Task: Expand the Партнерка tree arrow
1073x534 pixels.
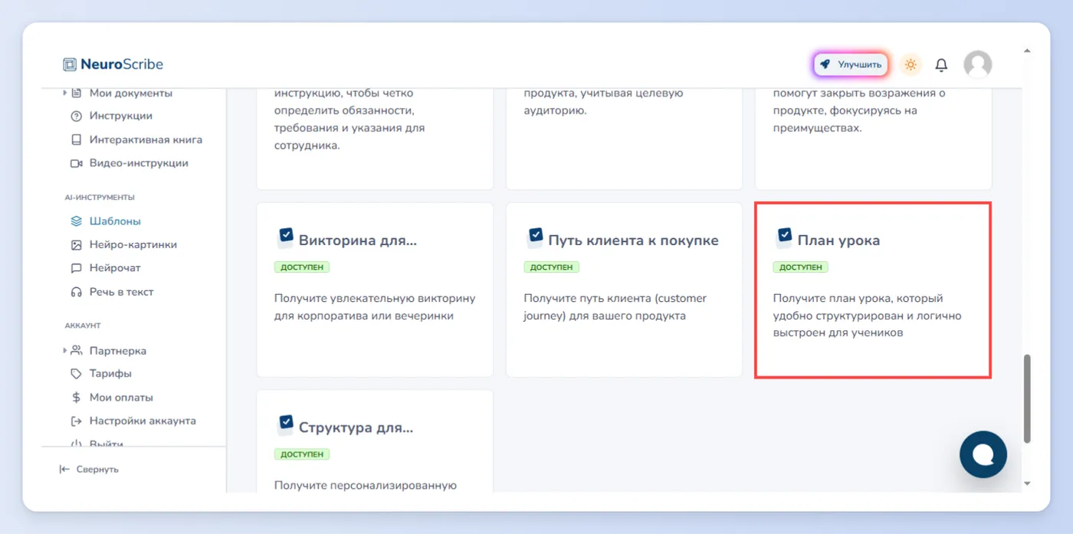Action: pyautogui.click(x=64, y=350)
